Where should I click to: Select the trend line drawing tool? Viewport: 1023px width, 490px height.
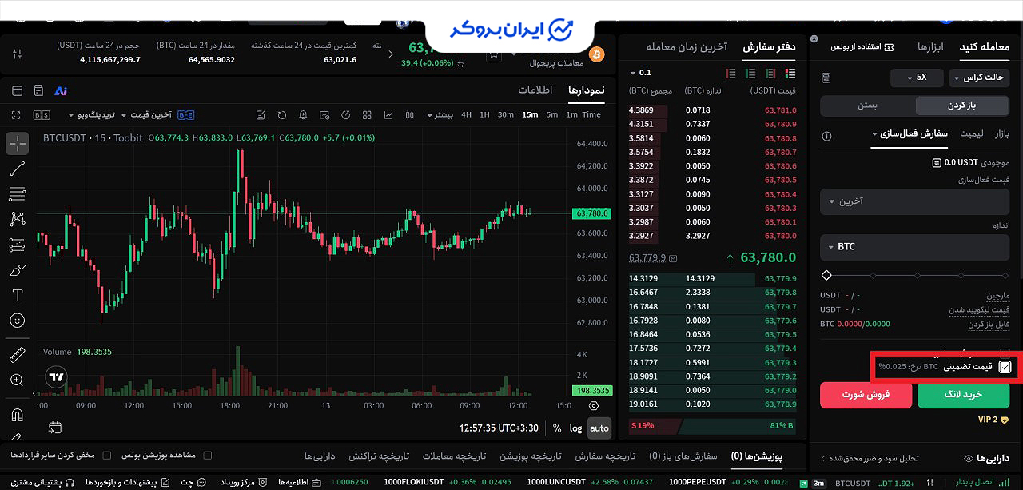[x=17, y=169]
